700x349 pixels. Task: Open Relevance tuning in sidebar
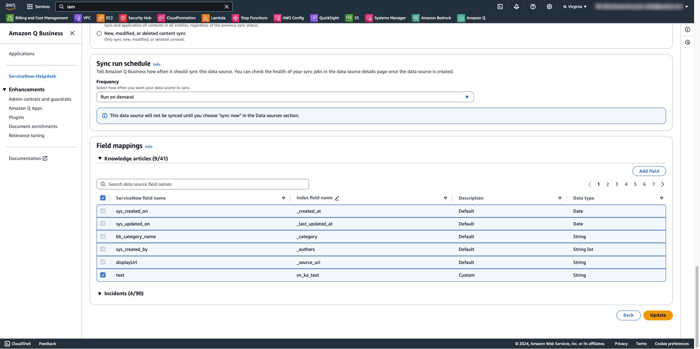(26, 135)
